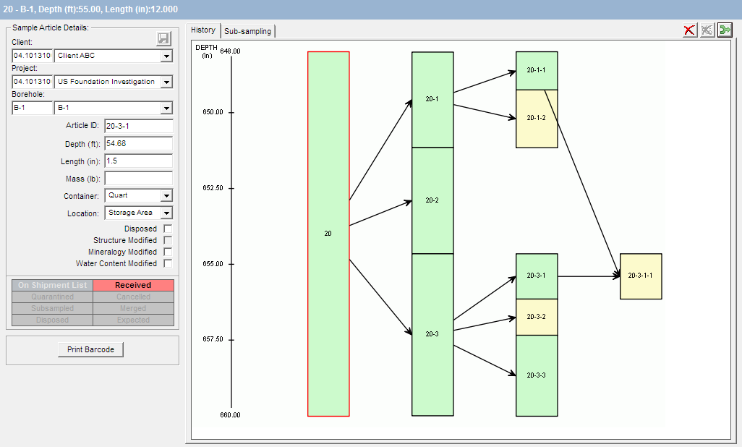The width and height of the screenshot is (742, 447).
Task: Expand the Container dropdown showing Quart
Action: click(166, 196)
